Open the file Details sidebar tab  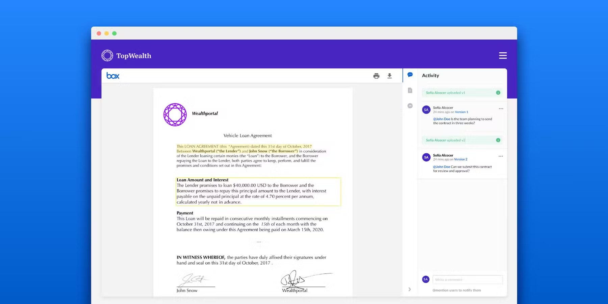coord(410,90)
